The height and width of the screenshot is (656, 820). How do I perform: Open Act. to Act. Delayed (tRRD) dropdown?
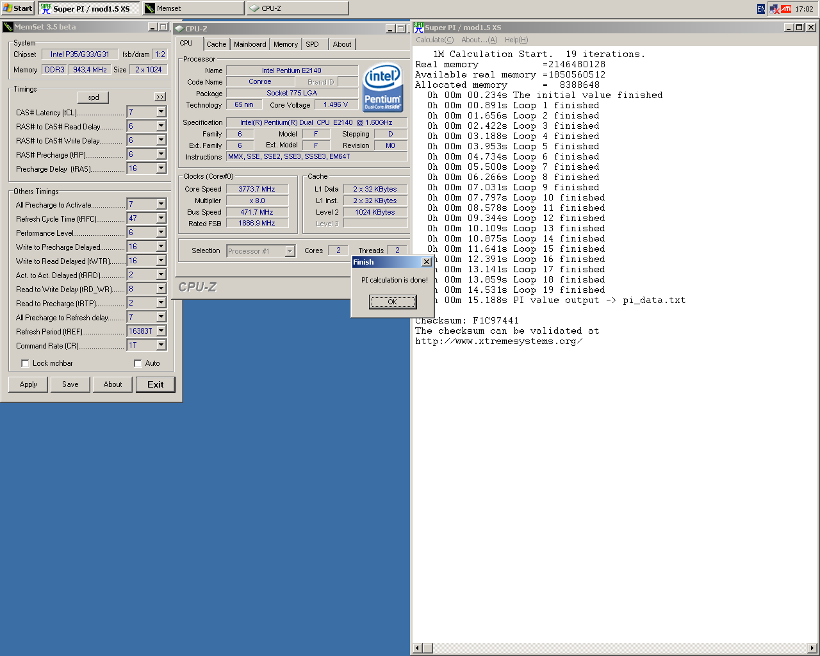[161, 275]
